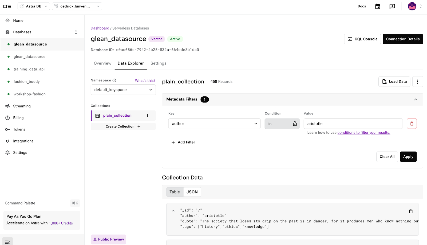Click the plain_collection table icon
The image size is (427, 245).
[98, 116]
